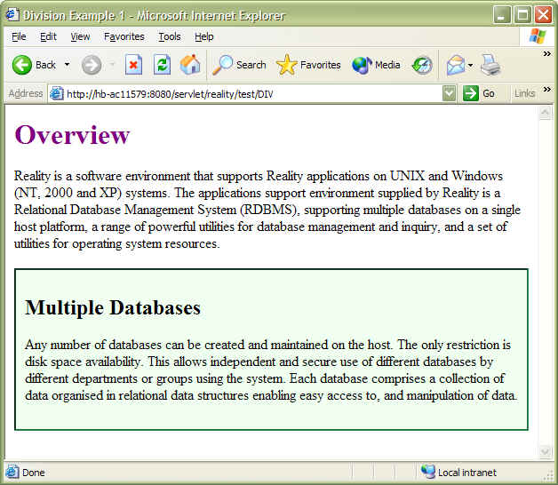
Task: Open the History clock icon
Action: pos(422,66)
